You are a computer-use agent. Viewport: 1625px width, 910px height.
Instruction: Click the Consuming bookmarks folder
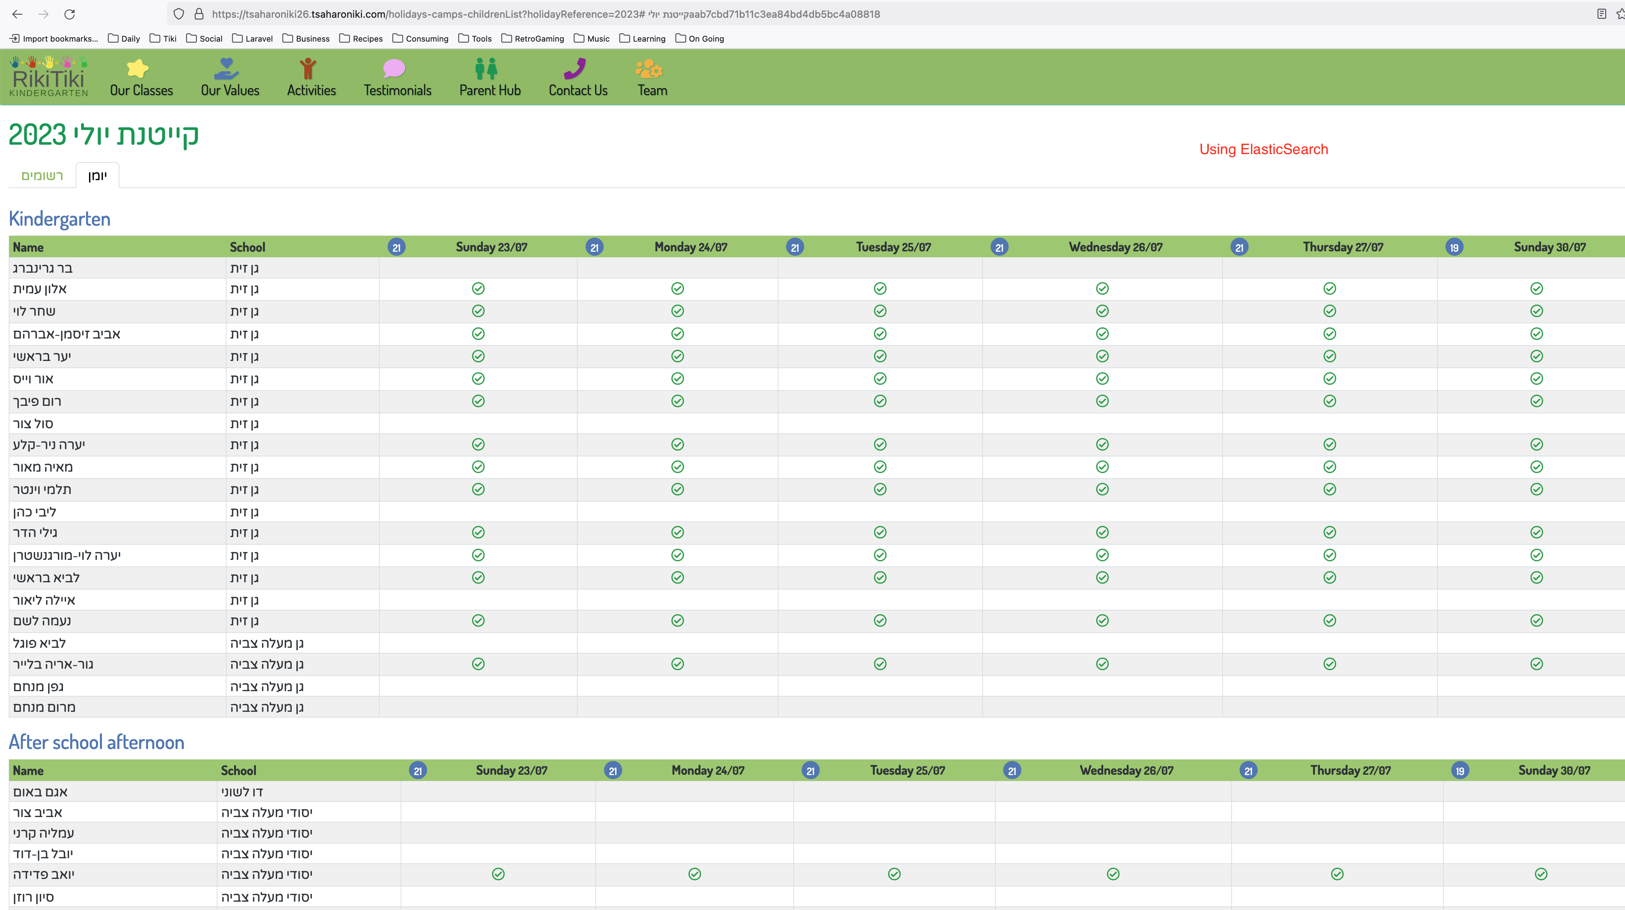tap(420, 38)
